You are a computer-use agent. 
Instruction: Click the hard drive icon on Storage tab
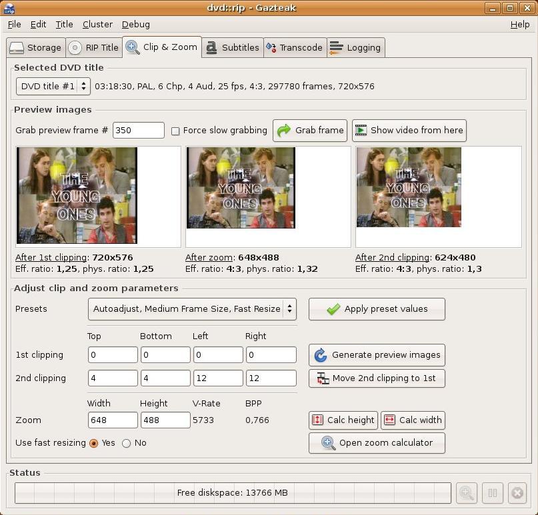(17, 48)
